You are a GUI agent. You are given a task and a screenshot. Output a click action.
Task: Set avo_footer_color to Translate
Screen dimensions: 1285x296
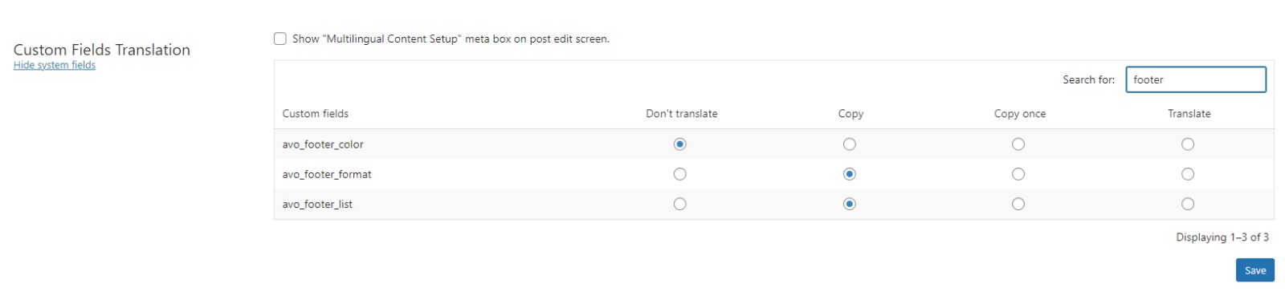1188,144
